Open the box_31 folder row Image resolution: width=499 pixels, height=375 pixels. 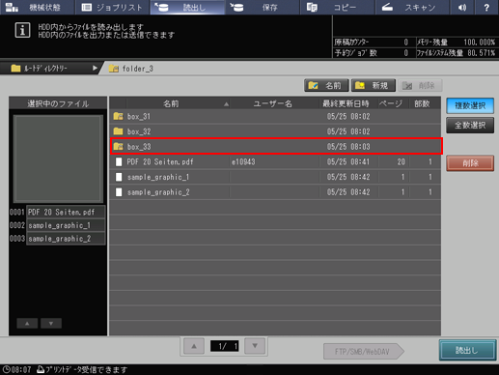point(275,116)
